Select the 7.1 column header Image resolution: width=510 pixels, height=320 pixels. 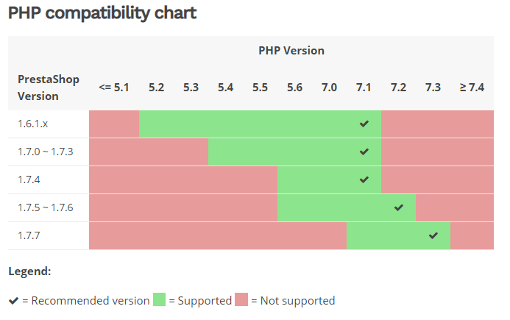point(364,87)
